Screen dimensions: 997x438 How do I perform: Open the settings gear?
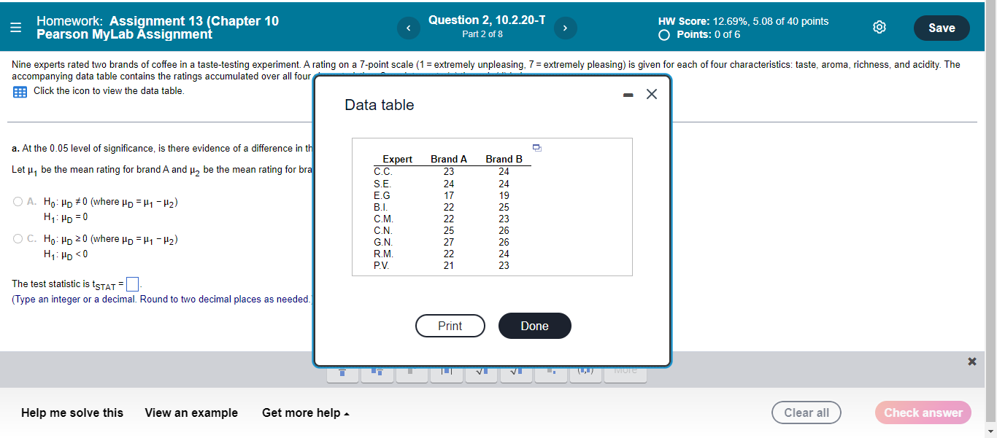click(879, 26)
